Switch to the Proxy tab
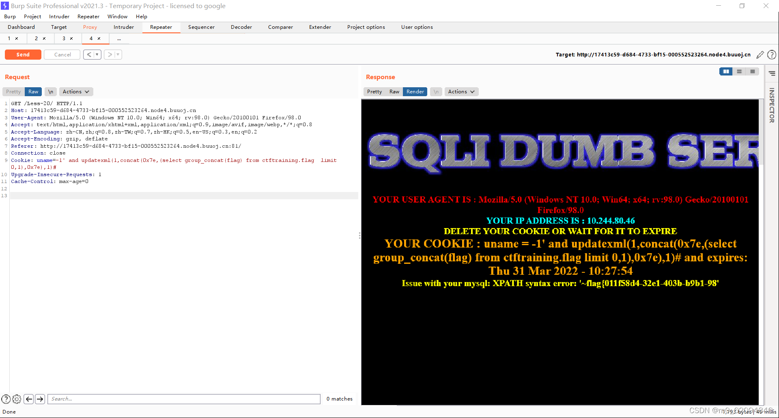Viewport: 779px width, 418px height. click(x=90, y=27)
